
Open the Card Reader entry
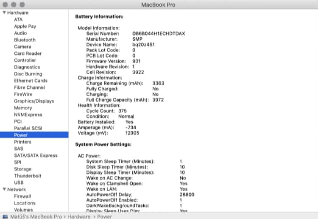click(28, 53)
